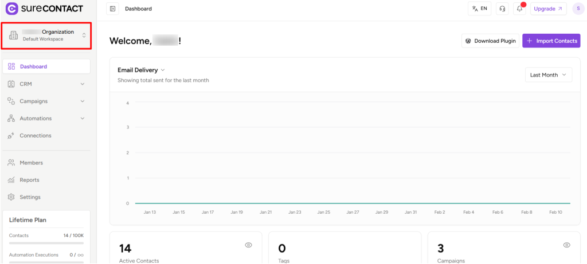Click the Contacts usage progress bar

(46, 243)
